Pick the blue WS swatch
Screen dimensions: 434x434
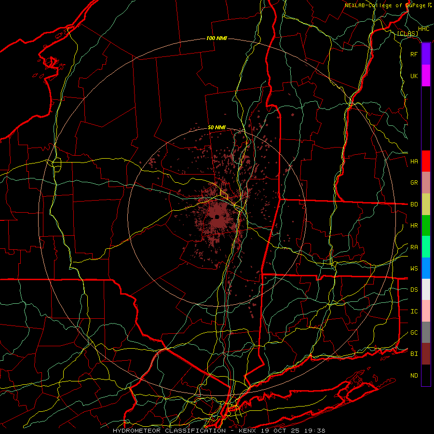pos(426,268)
